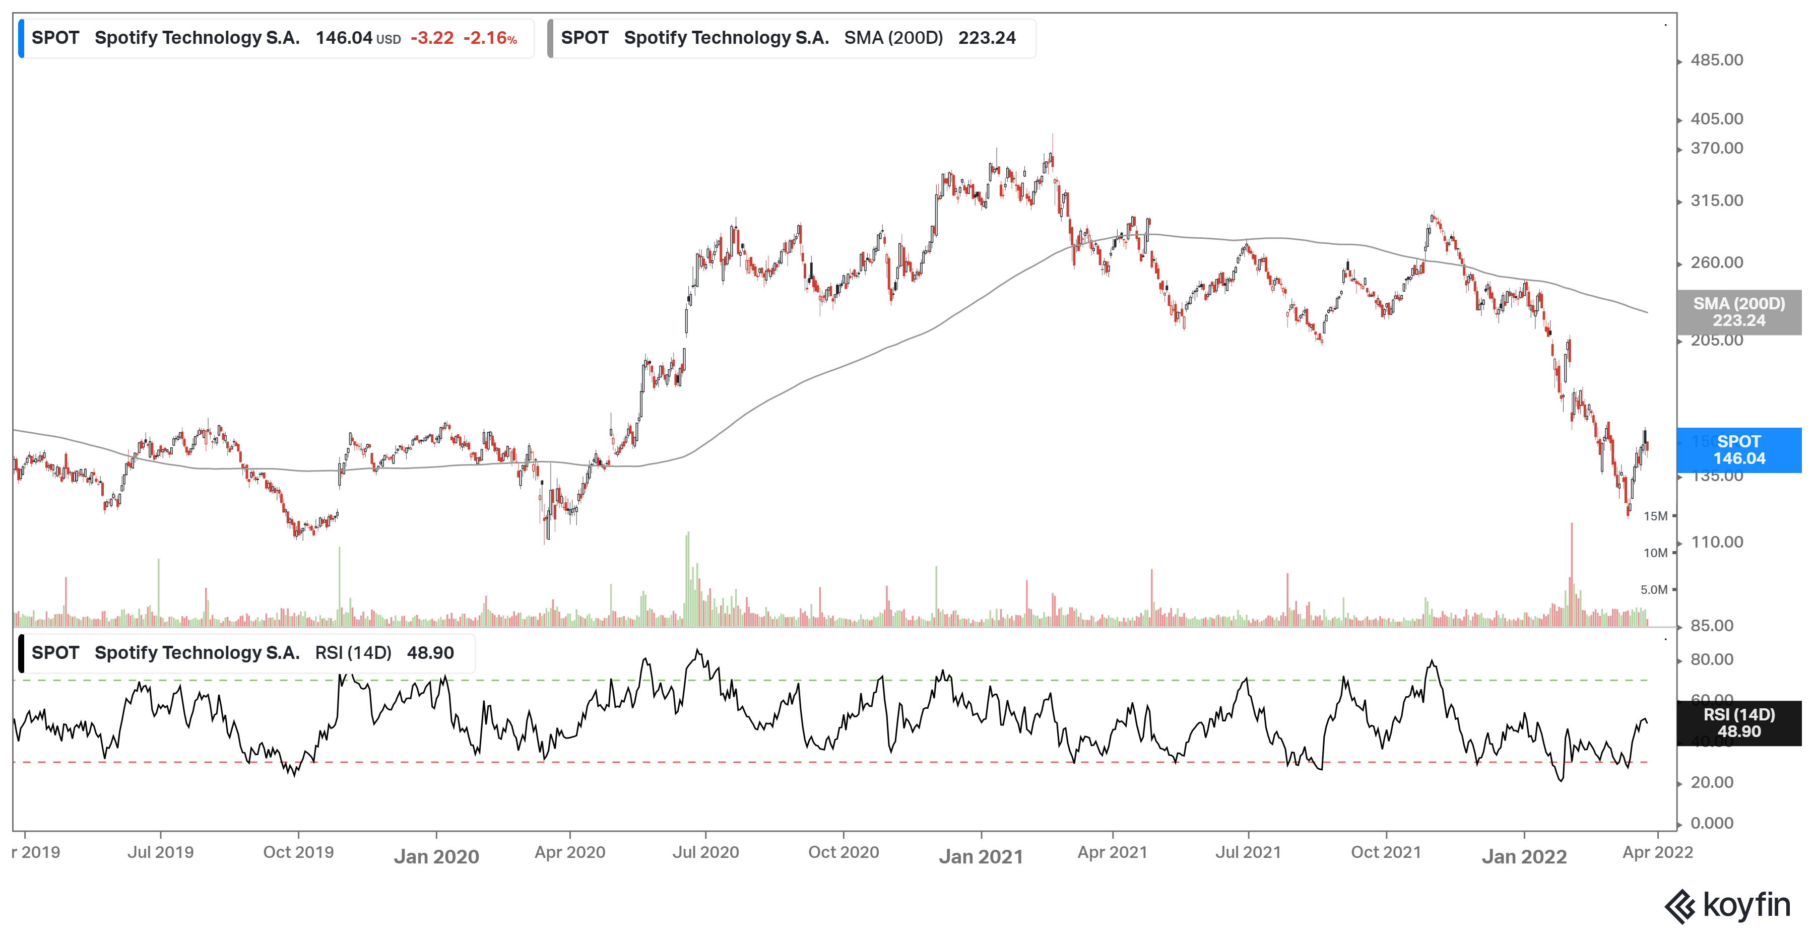
Task: Click gray color bar on SMA (200D) legend
Action: tap(551, 38)
